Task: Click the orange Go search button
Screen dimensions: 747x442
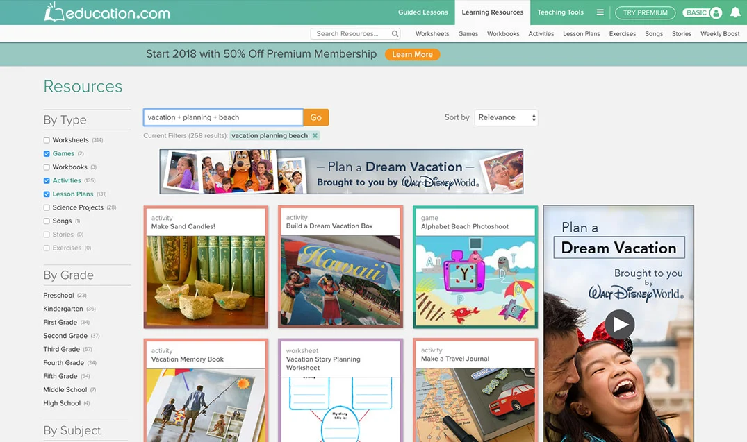Action: [x=316, y=117]
